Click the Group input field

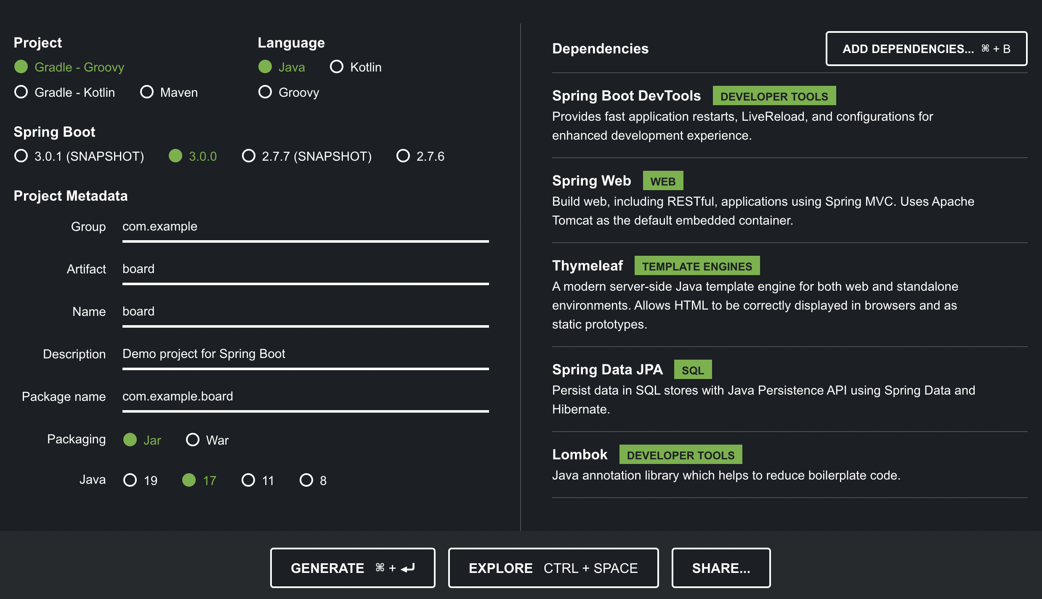tap(305, 227)
